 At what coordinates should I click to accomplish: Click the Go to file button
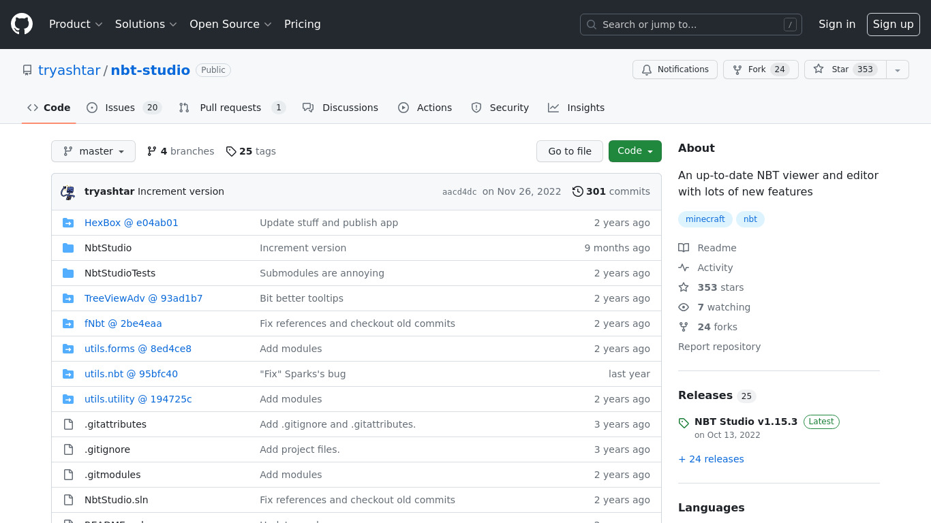coord(569,151)
